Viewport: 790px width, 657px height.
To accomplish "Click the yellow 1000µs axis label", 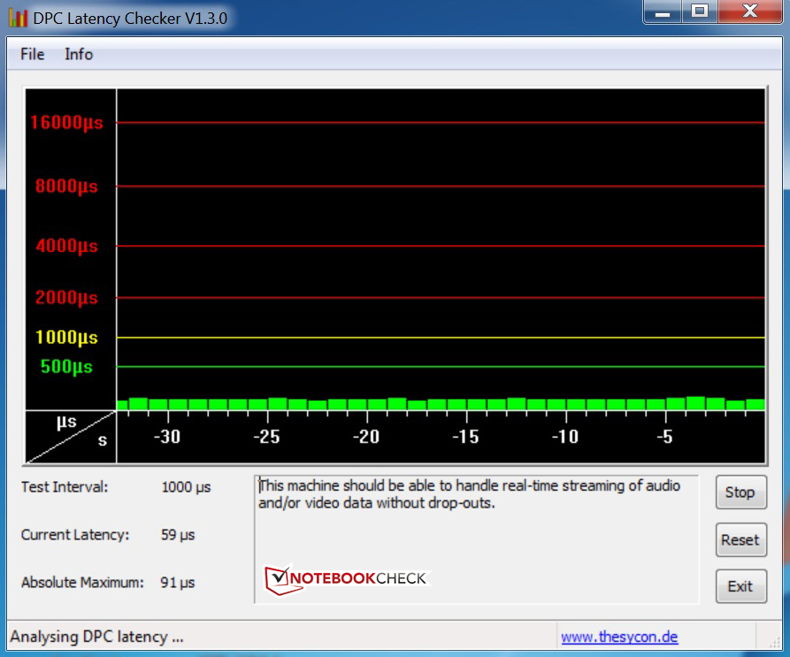I will click(x=66, y=337).
